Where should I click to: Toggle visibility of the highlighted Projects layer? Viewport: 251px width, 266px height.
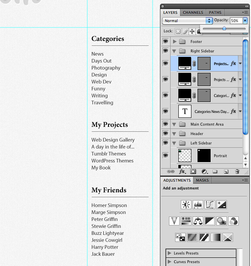165,63
